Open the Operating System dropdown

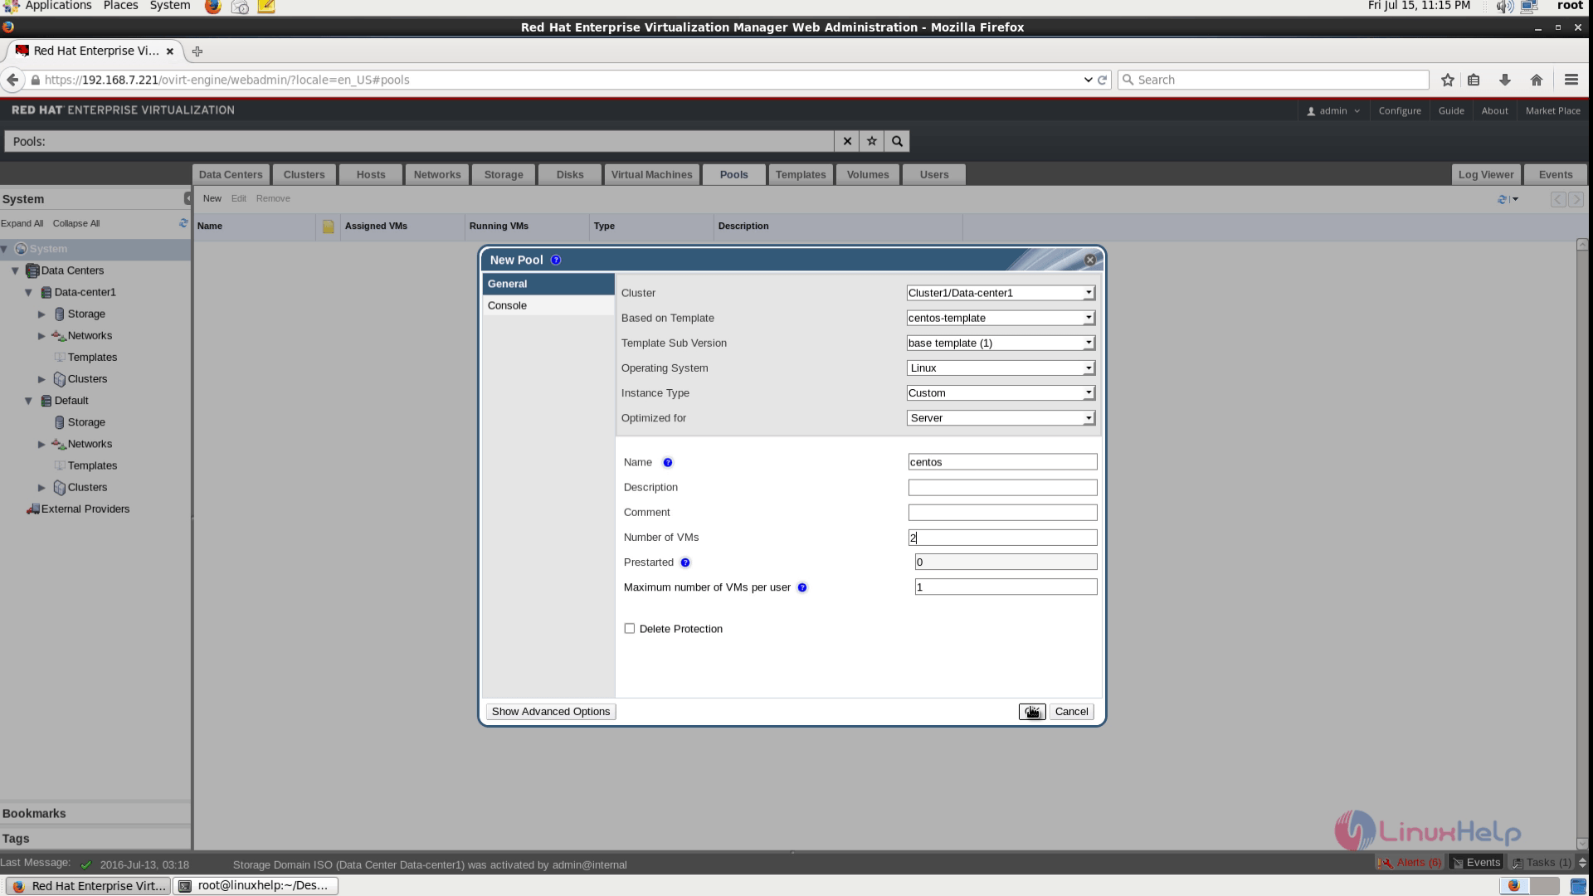point(1001,368)
